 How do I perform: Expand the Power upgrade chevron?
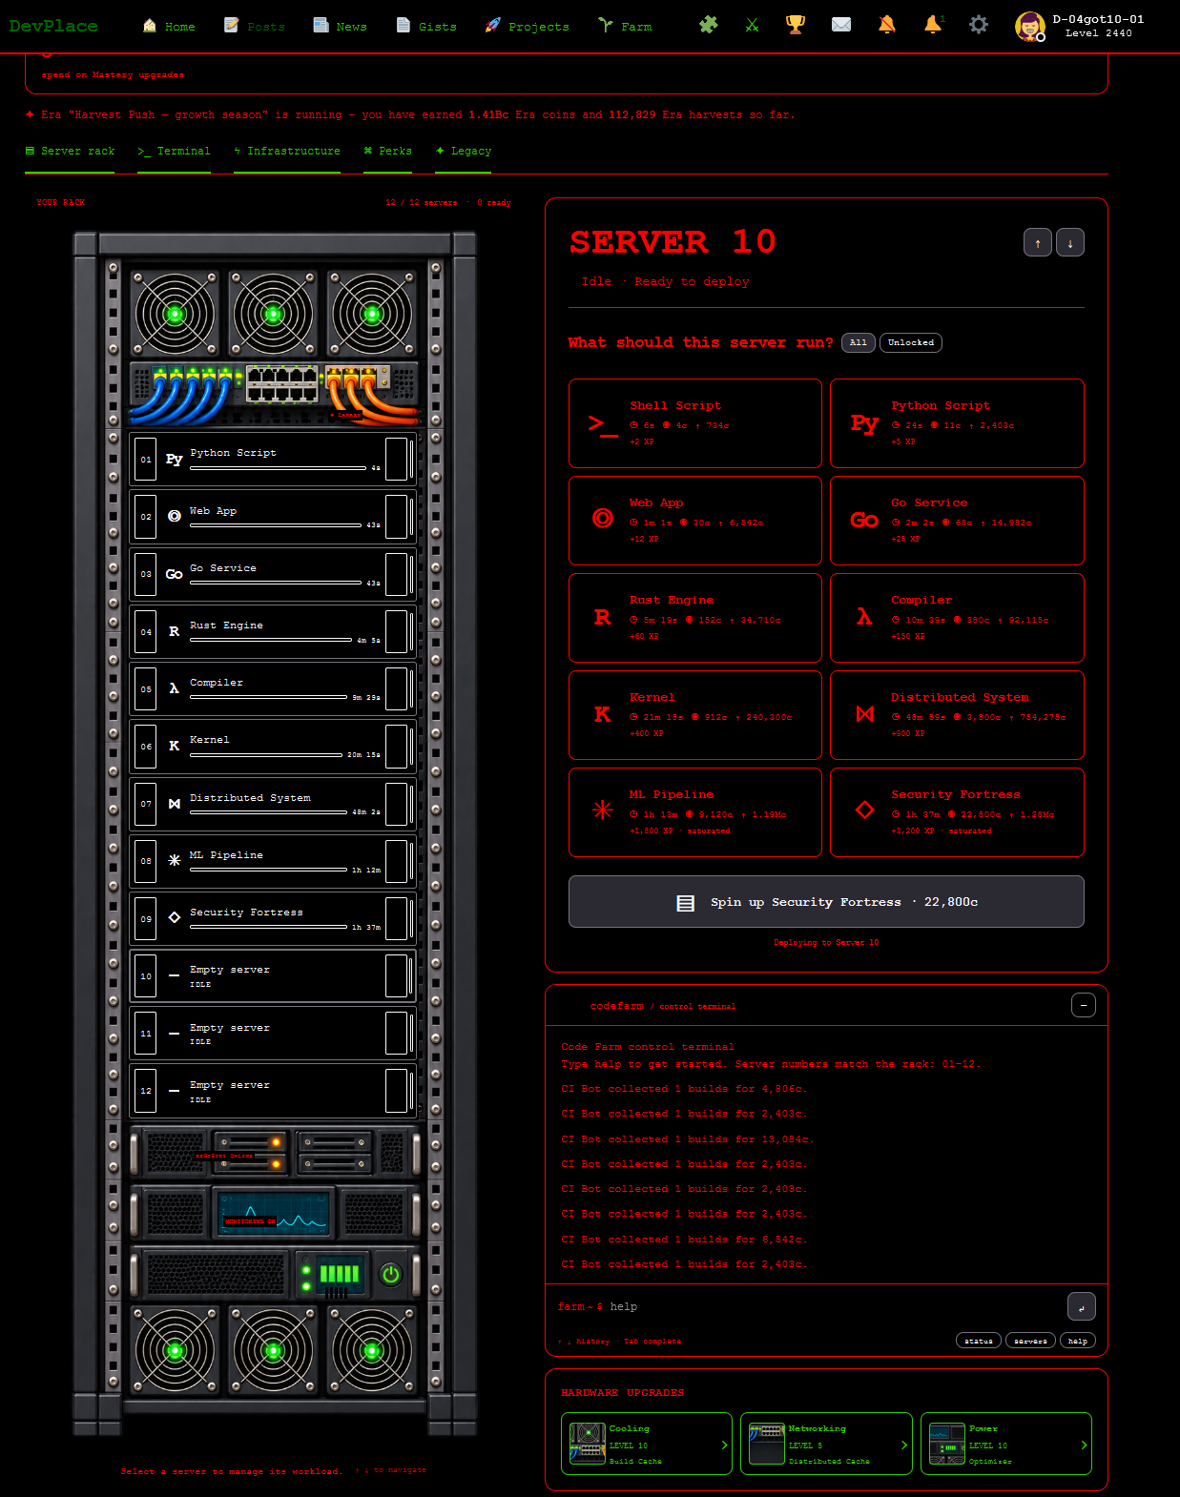pos(1084,1446)
